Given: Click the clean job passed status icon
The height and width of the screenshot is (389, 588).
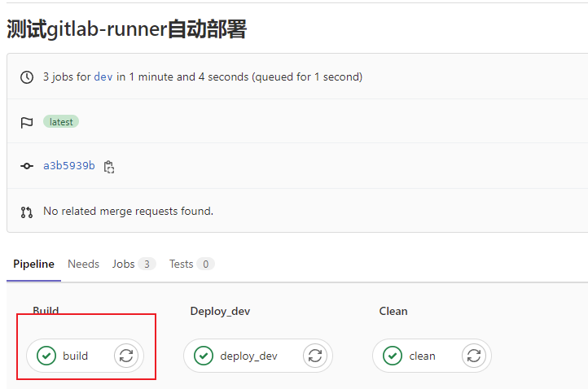Looking at the screenshot, I should (393, 356).
